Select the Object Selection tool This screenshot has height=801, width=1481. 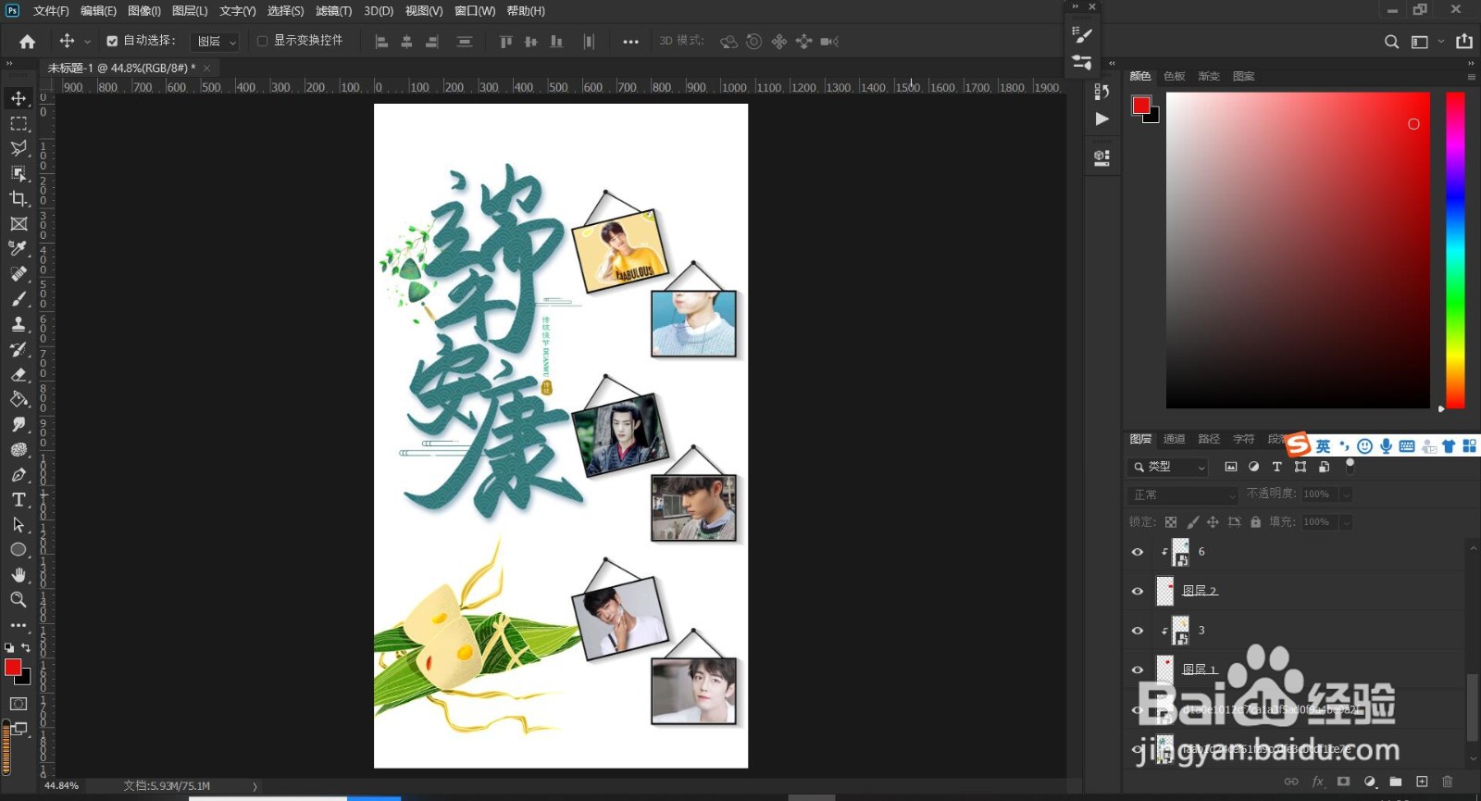19,173
